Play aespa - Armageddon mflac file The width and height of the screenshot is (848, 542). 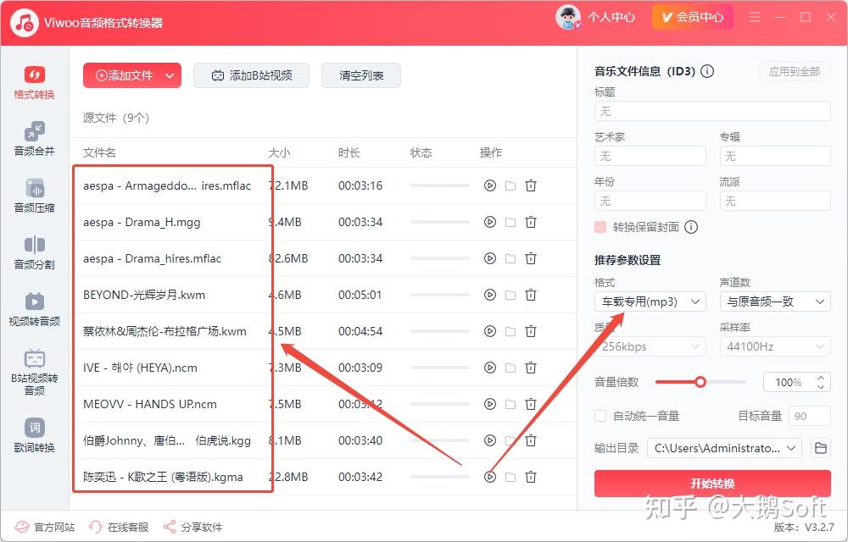click(490, 185)
